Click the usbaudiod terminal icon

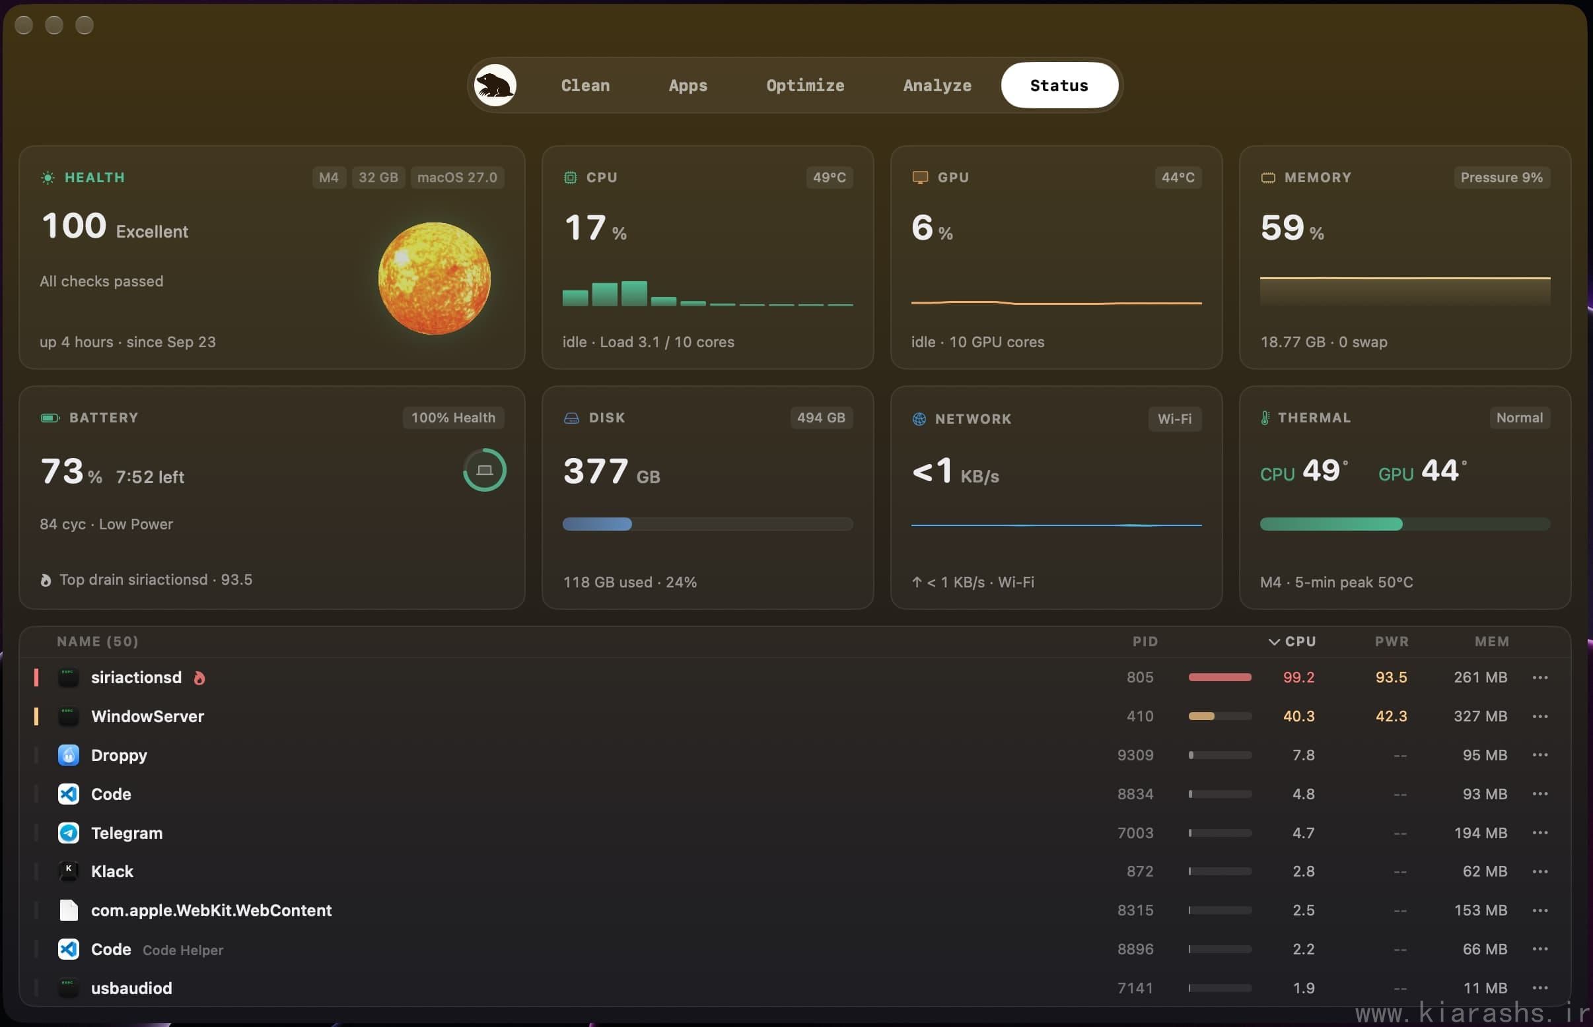tap(68, 987)
